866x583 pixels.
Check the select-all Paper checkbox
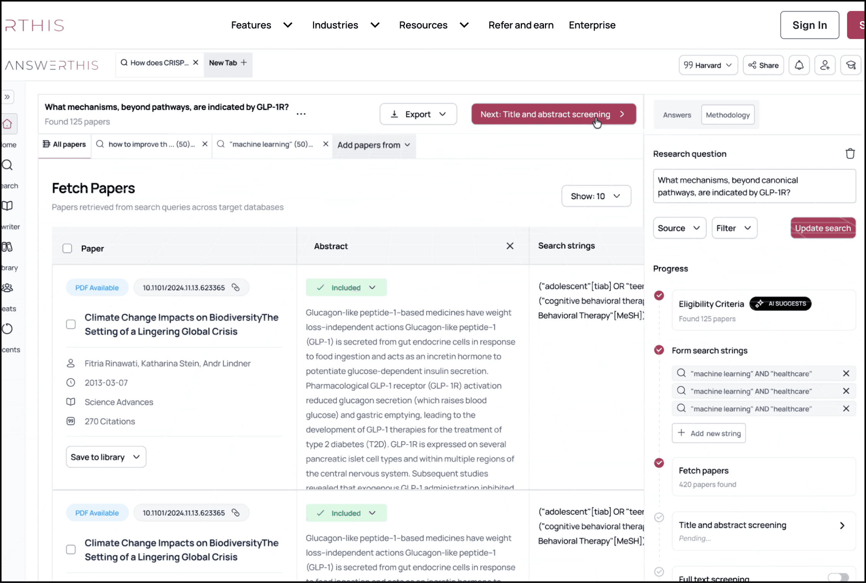tap(67, 248)
